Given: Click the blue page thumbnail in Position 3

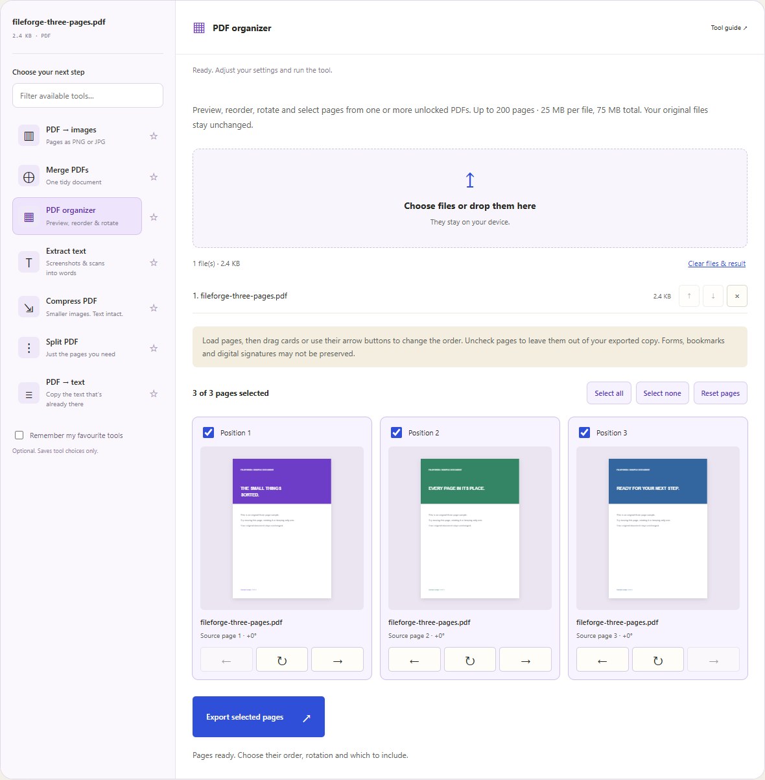Looking at the screenshot, I should [x=658, y=528].
